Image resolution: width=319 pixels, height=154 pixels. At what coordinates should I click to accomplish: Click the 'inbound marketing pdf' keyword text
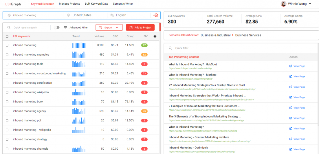[x=27, y=120]
